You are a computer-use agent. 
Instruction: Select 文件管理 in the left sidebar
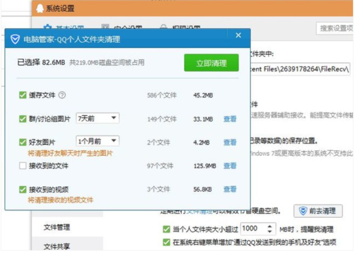click(x=57, y=226)
